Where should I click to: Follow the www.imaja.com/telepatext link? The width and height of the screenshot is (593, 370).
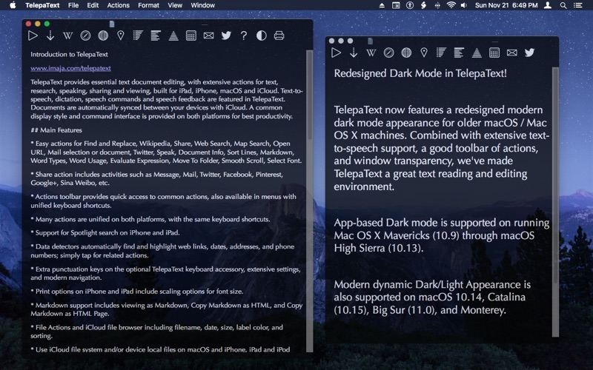tap(70, 68)
